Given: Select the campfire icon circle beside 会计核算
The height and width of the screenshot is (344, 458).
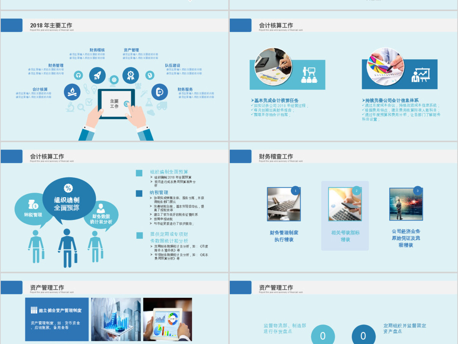Looking at the screenshot, I should coord(72,92).
